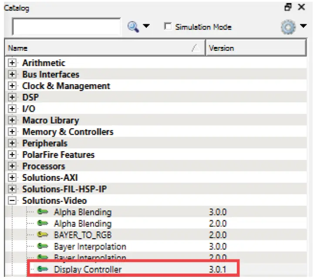Click the Display Controller core icon

[42, 269]
